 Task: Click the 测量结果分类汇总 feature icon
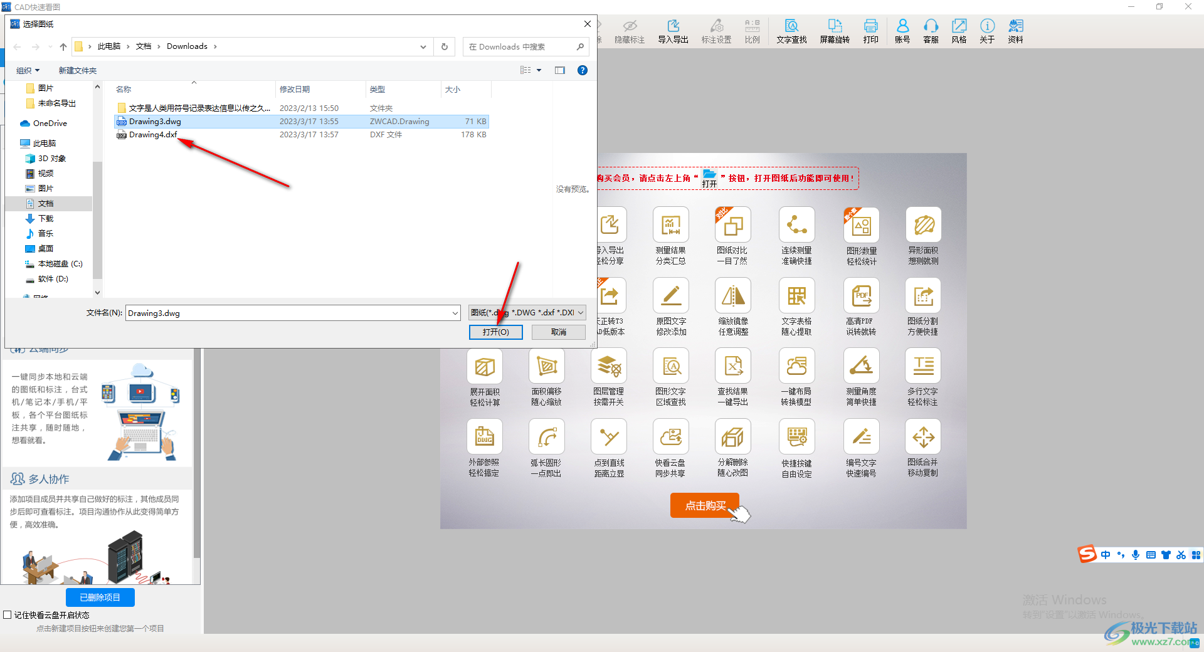671,224
